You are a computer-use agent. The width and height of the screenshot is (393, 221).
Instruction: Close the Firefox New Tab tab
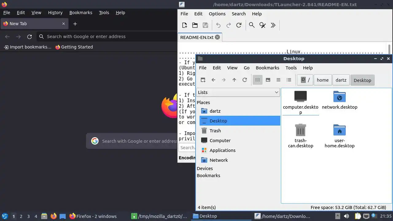(x=64, y=24)
